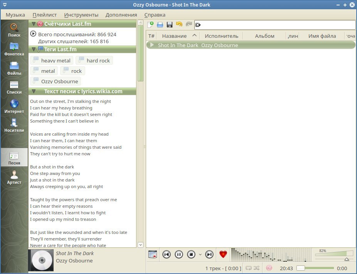This screenshot has height=274, width=357.
Task: Open the Артист info tab
Action: [14, 177]
